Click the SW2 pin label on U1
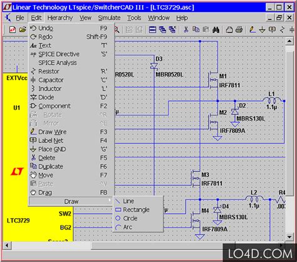The height and width of the screenshot is (262, 297). coord(65,214)
